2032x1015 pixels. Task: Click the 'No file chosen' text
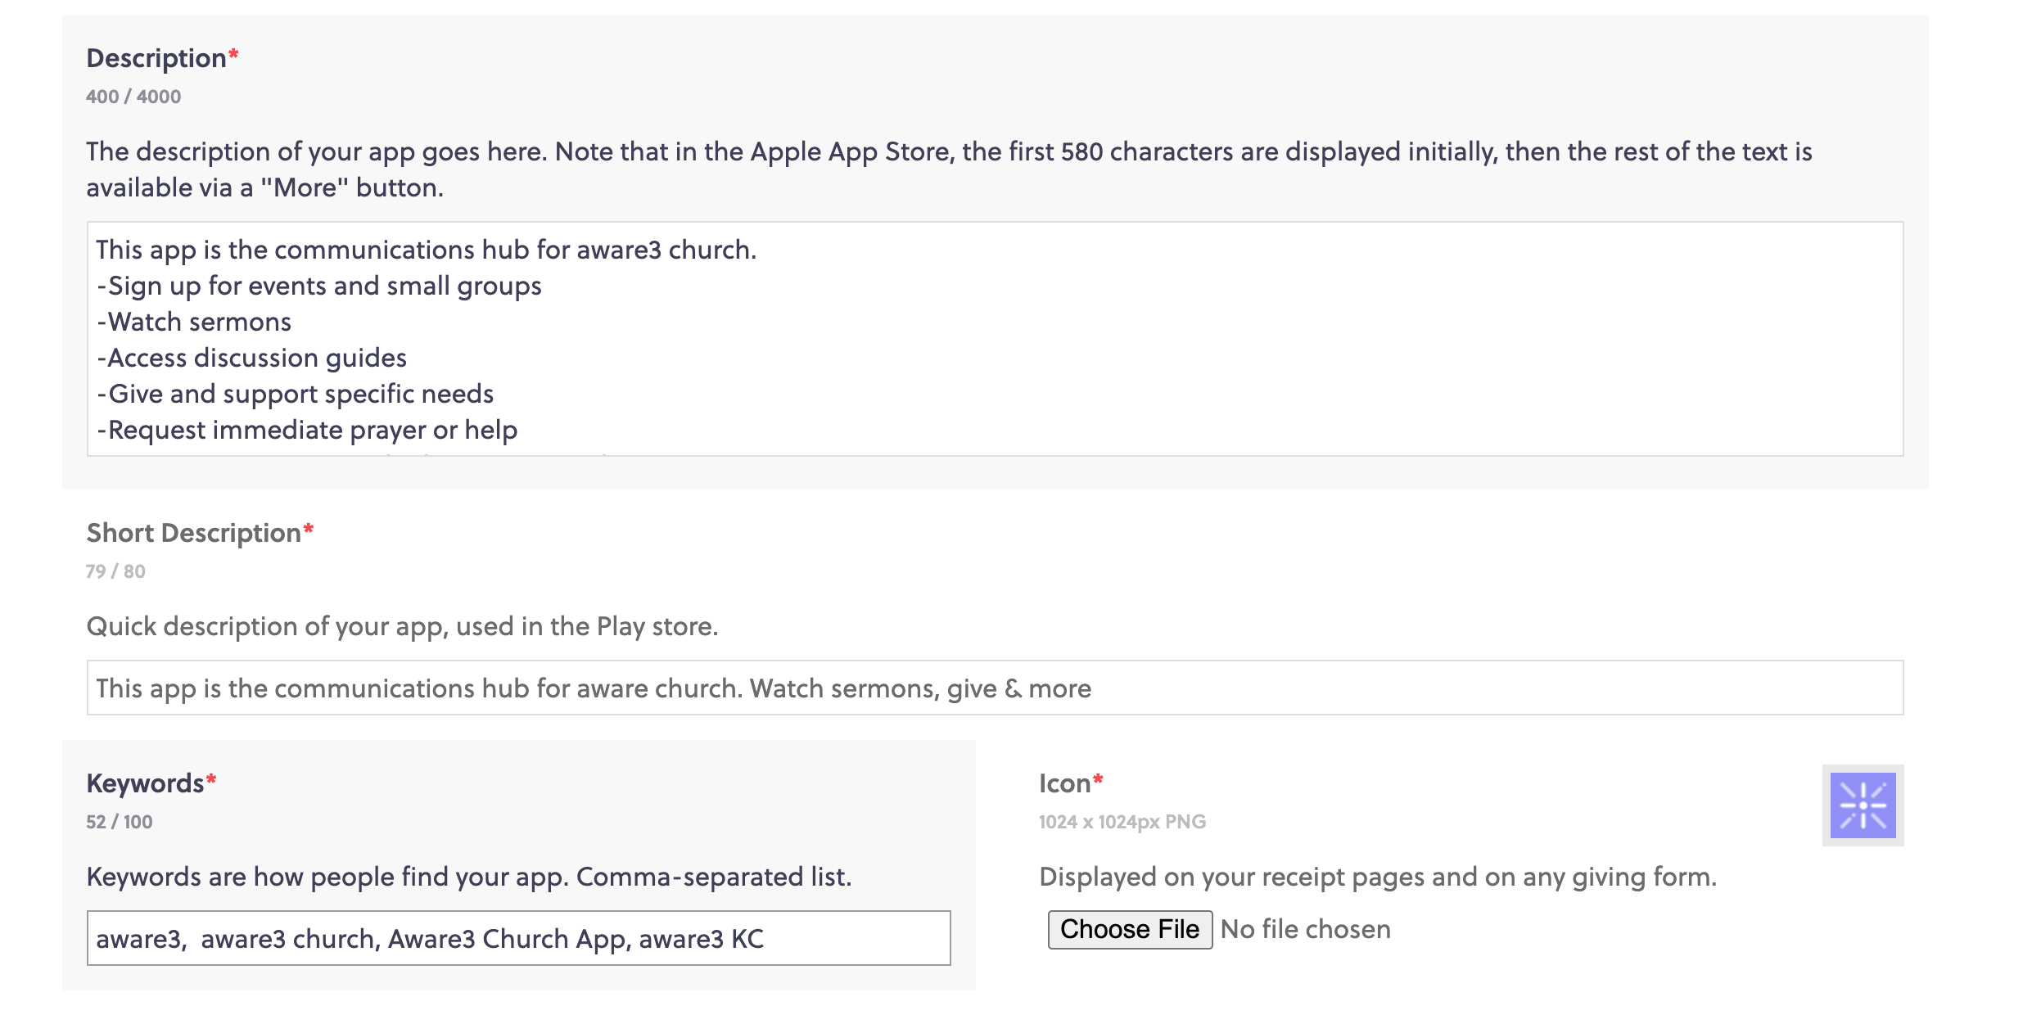[x=1305, y=929]
